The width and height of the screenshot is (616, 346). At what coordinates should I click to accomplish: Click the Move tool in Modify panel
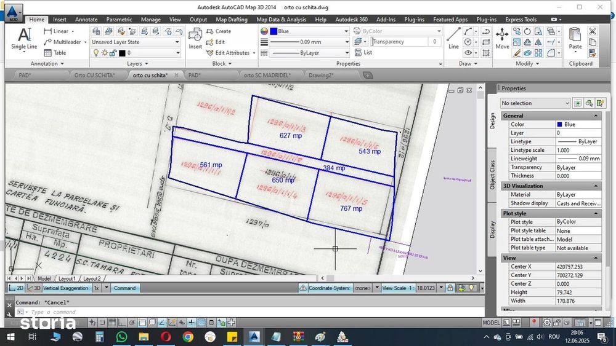tap(502, 37)
